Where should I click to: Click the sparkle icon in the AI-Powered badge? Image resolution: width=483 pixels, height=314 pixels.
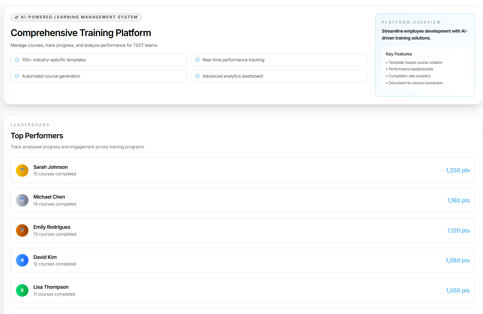pyautogui.click(x=16, y=17)
